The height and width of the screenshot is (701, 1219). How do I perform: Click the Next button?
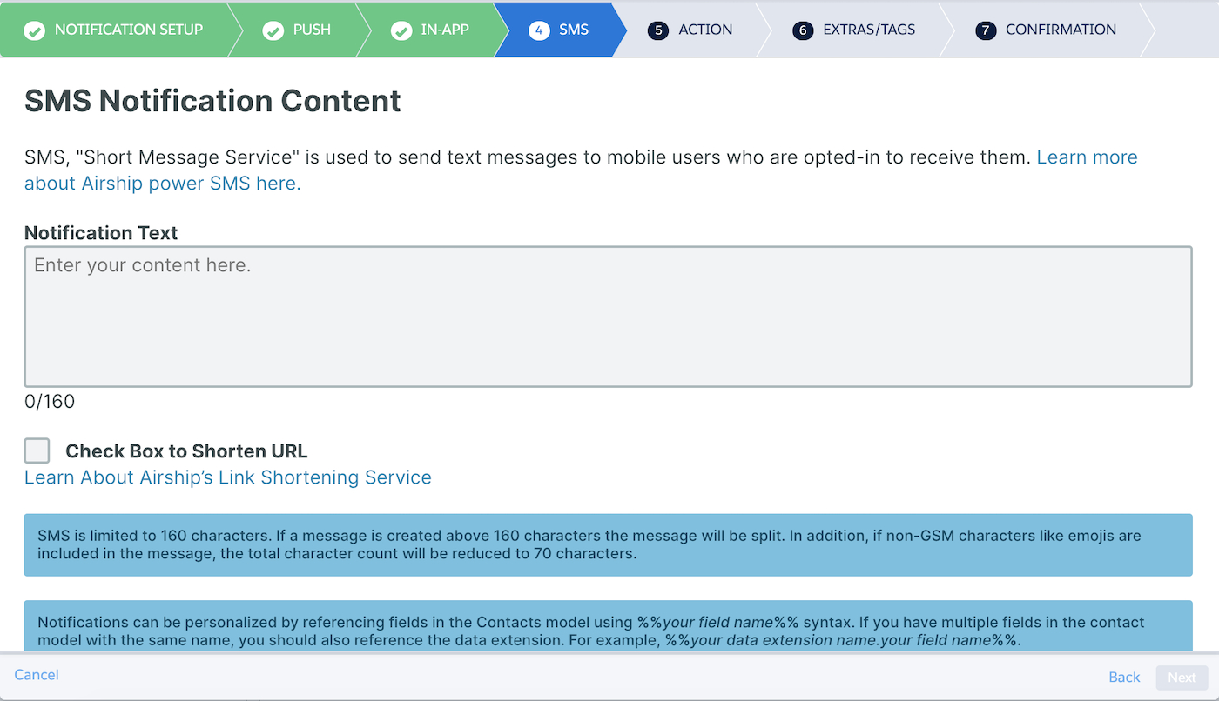tap(1182, 678)
